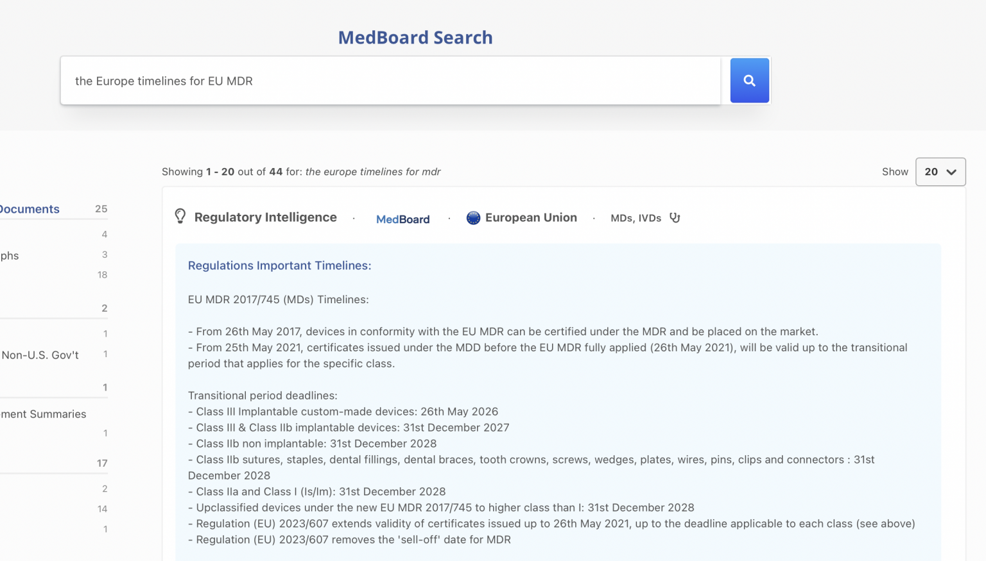Click the MDs, IVDs device type label
The width and height of the screenshot is (986, 561).
636,218
